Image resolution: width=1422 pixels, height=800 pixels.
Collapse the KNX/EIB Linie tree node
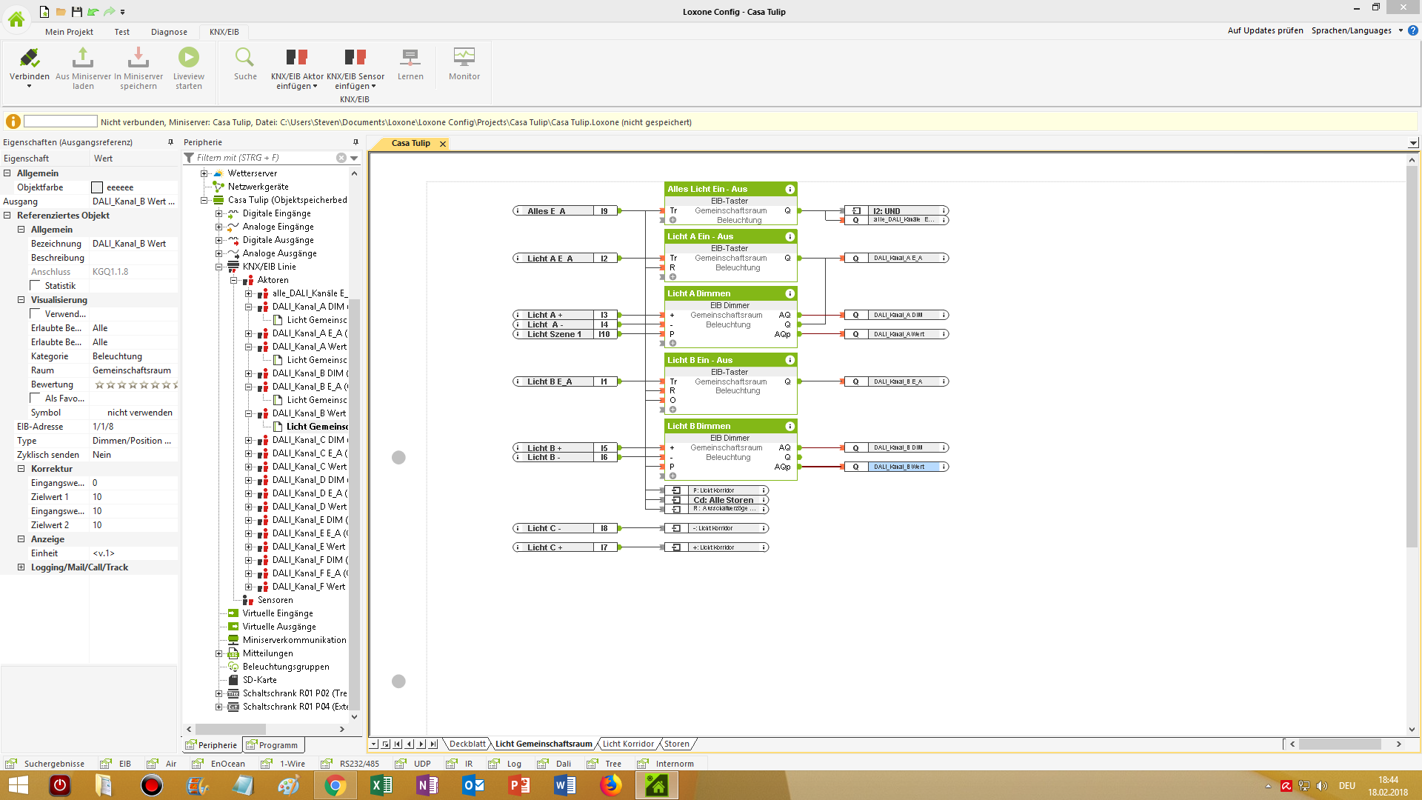[x=219, y=267]
